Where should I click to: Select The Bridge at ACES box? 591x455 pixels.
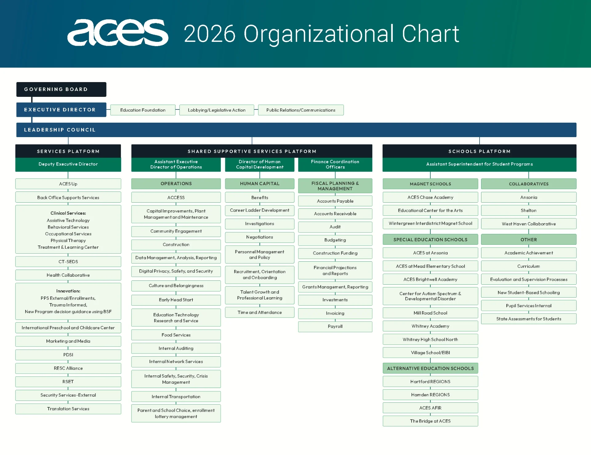[x=430, y=421]
